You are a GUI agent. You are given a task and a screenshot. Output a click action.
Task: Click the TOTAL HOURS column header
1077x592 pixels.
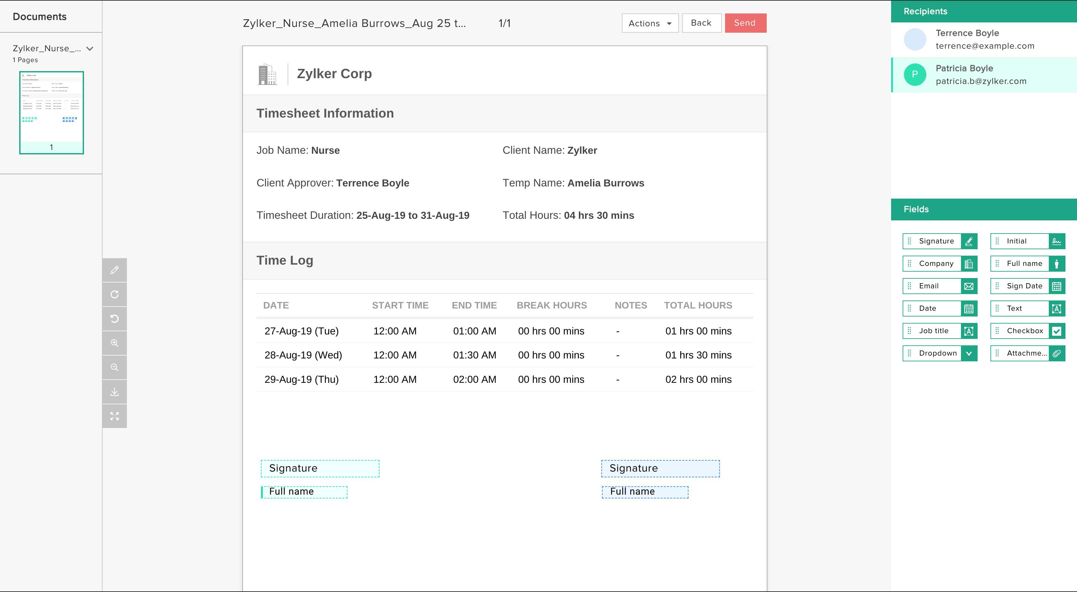[x=698, y=305]
